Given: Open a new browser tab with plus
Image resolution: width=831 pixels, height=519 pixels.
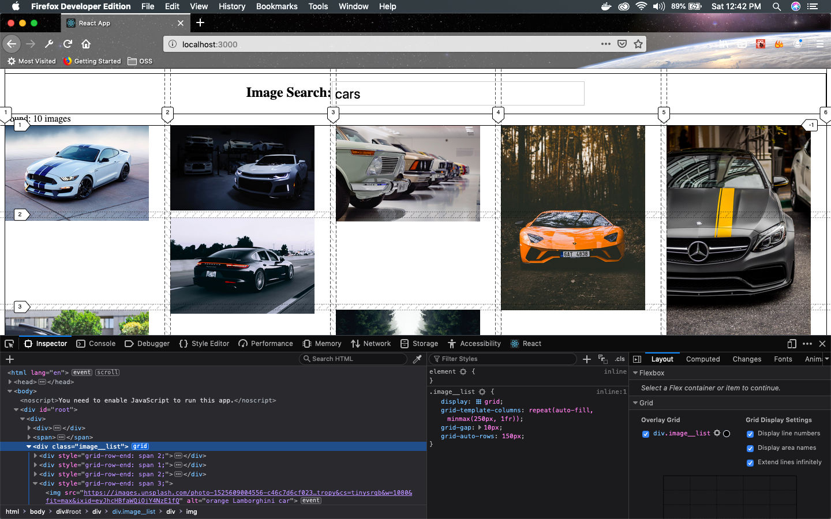Looking at the screenshot, I should (200, 22).
